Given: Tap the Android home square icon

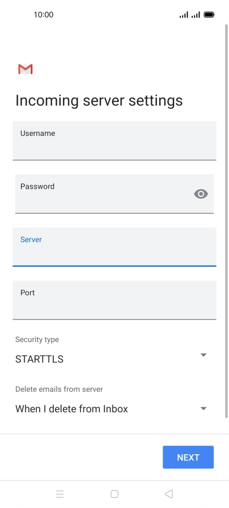Looking at the screenshot, I should [114, 494].
